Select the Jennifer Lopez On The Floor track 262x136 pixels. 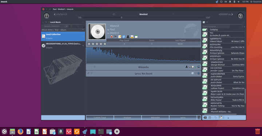coord(223,69)
